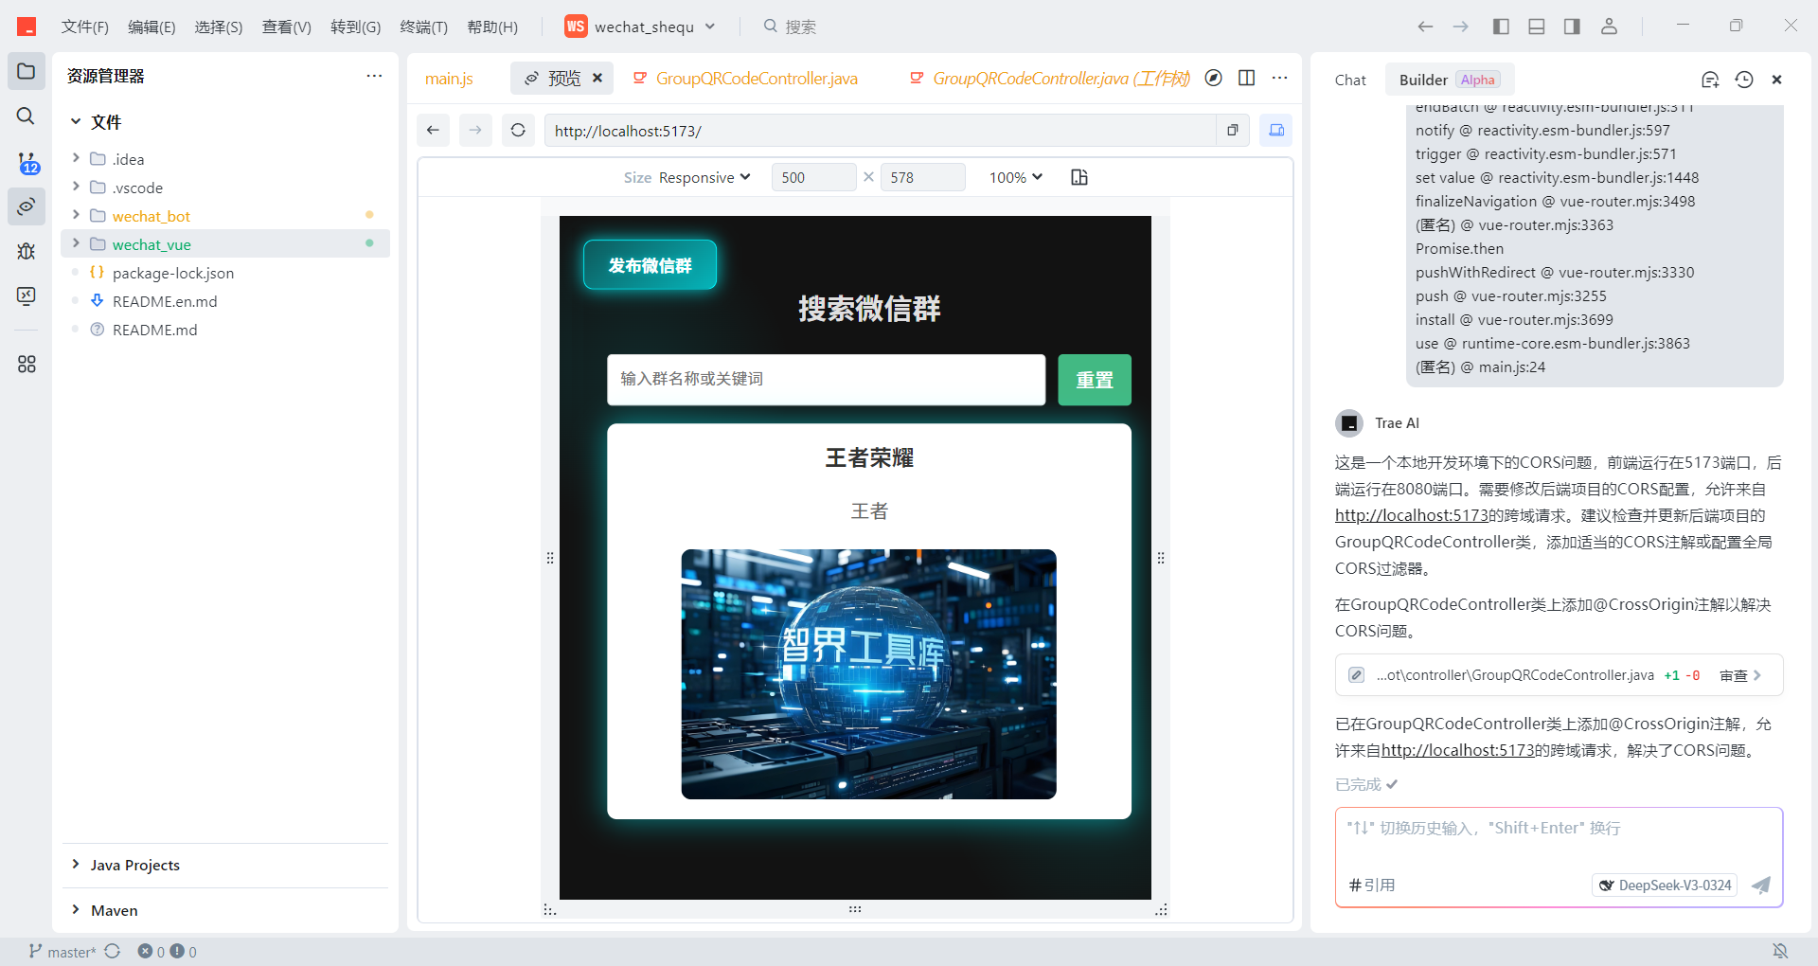Switch to master branch indicator
The image size is (1818, 966).
[x=62, y=951]
